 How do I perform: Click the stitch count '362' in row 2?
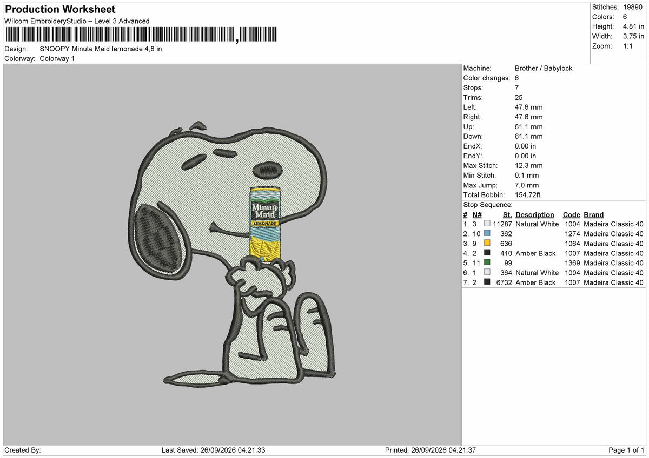coord(506,233)
